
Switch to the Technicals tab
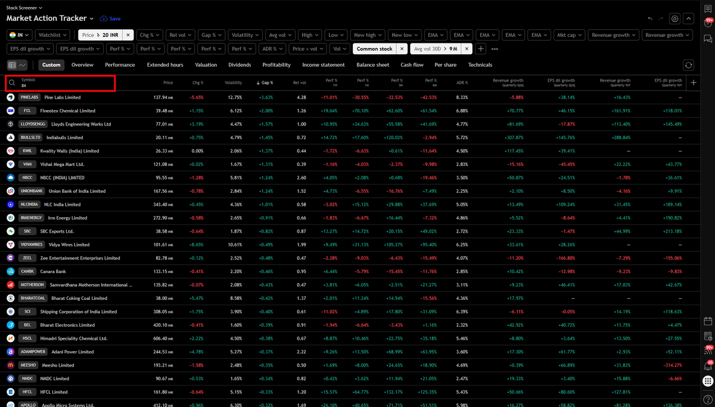click(x=480, y=65)
